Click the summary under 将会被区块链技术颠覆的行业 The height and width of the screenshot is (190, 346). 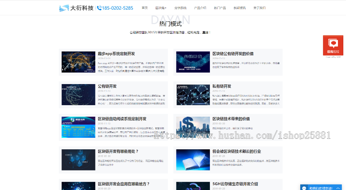click(x=246, y=163)
